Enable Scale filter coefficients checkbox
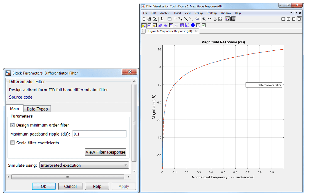Screen dimensions: 311x196 tap(13, 143)
